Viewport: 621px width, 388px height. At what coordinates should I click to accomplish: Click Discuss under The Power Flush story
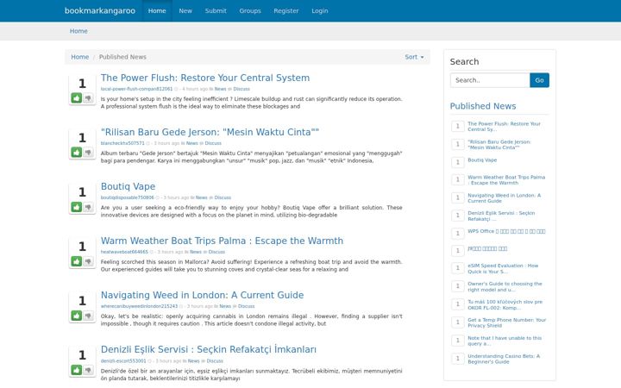pyautogui.click(x=241, y=89)
